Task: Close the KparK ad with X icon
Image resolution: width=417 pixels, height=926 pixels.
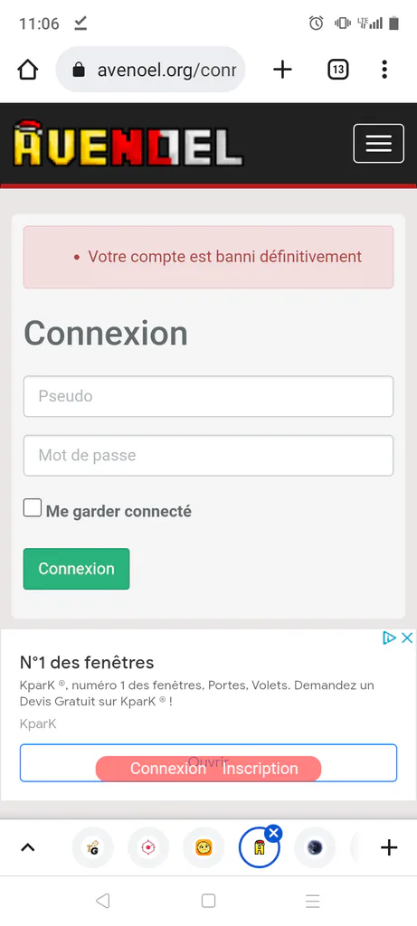Action: click(x=407, y=638)
